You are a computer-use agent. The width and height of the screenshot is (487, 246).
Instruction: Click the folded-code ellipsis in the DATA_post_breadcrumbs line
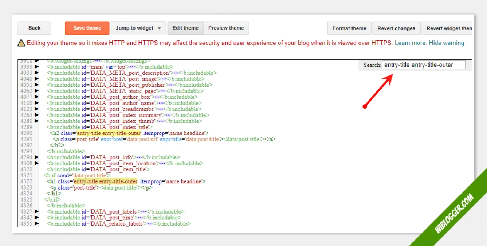[160, 109]
